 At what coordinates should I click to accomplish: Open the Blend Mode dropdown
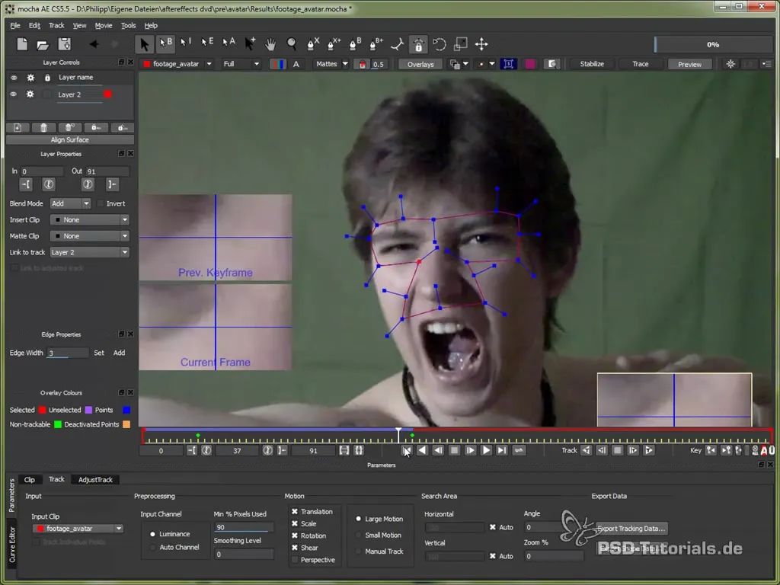pyautogui.click(x=70, y=203)
